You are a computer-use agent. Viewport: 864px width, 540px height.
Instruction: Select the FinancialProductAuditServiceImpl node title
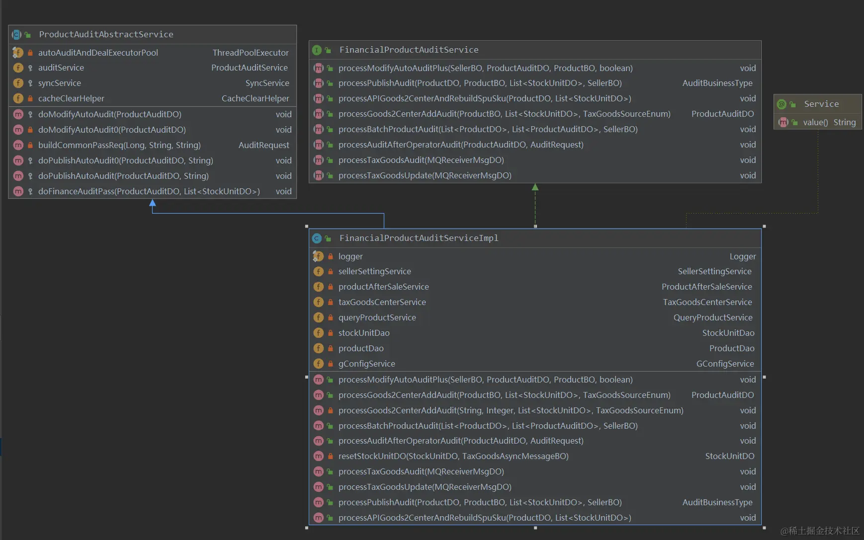[419, 238]
